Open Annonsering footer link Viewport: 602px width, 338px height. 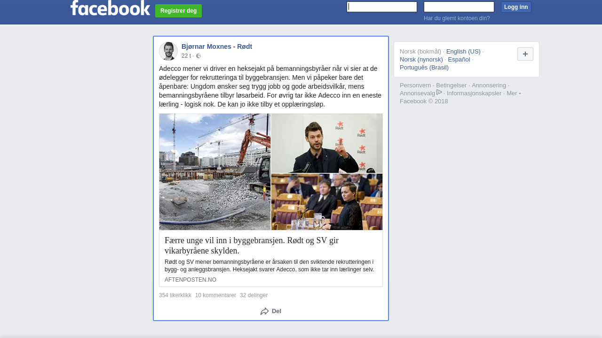coord(489,85)
